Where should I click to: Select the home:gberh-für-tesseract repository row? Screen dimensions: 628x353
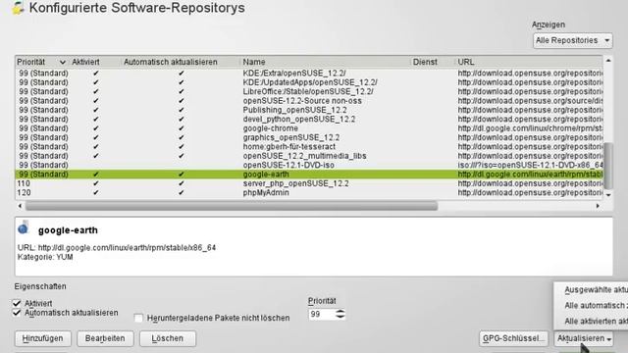click(309, 147)
